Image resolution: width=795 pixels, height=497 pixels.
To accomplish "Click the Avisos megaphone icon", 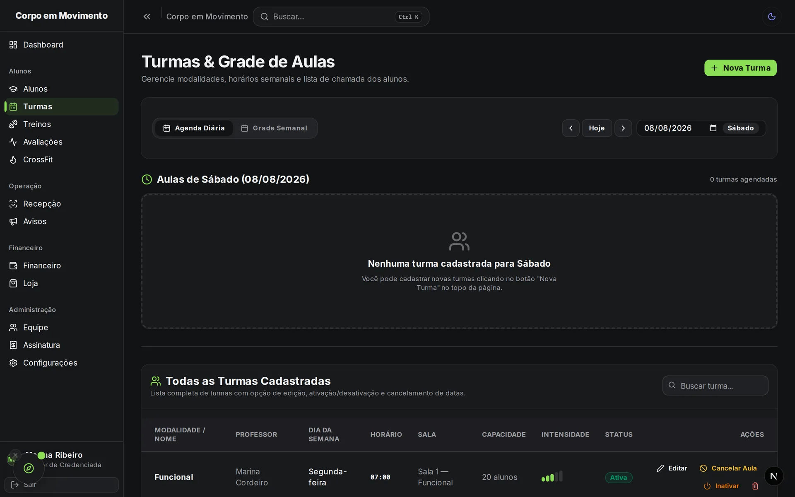I will click(13, 222).
